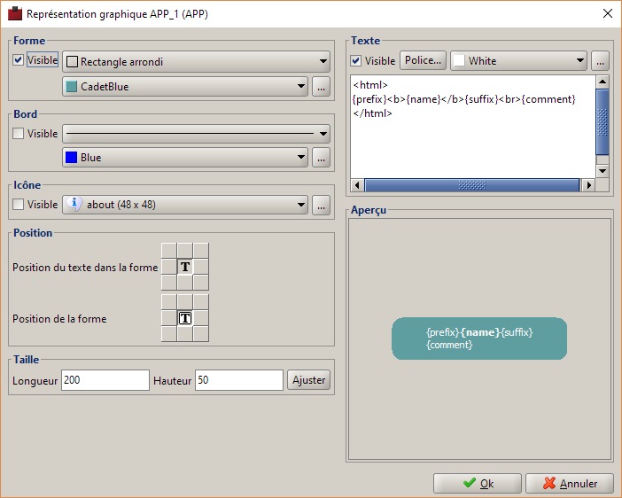Click the "<html>" line in text editor
This screenshot has height=498, width=622.
370,84
